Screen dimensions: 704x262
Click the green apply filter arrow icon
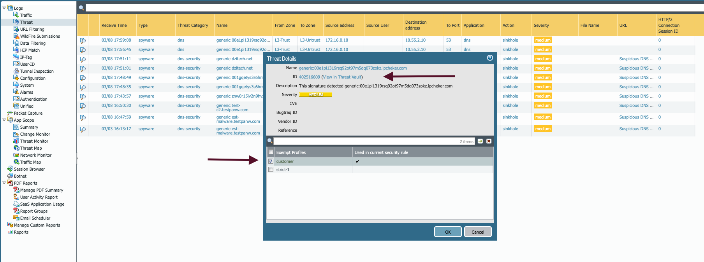click(480, 141)
